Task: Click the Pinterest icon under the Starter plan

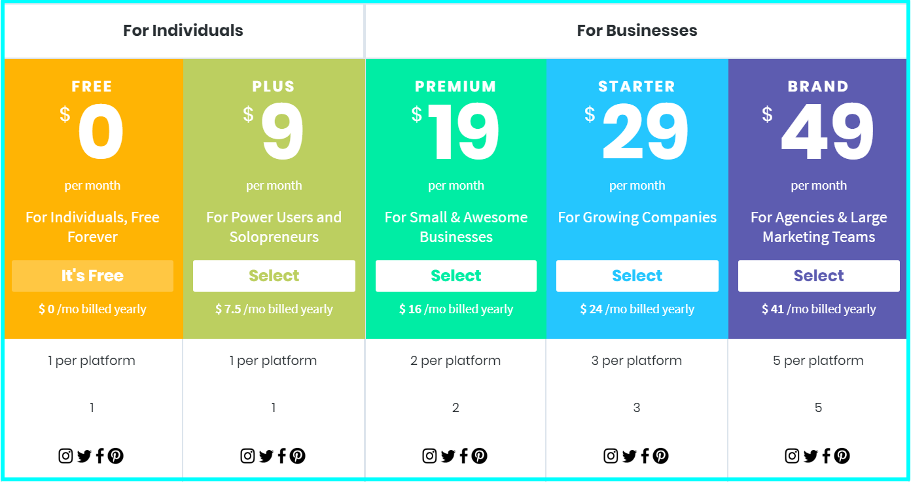Action: pos(661,456)
